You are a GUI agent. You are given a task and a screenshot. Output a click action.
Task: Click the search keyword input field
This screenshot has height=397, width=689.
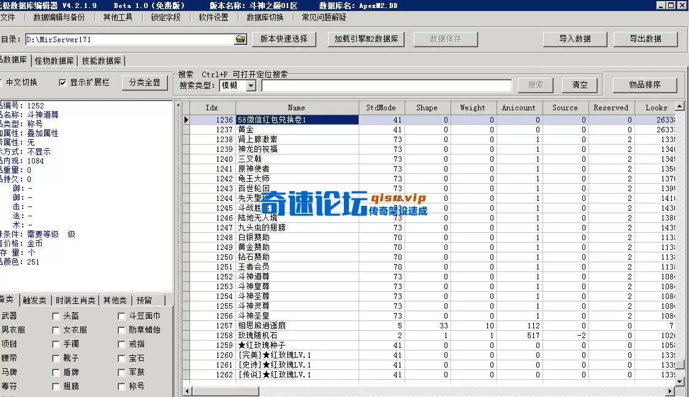coord(387,85)
